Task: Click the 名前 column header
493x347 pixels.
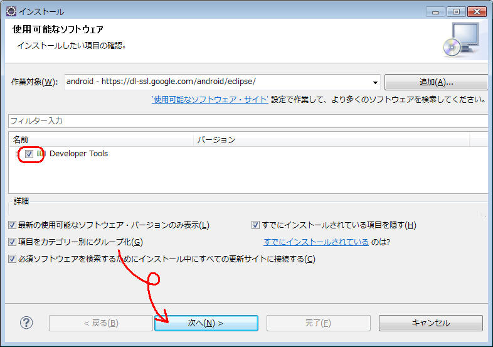Action: (x=100, y=139)
